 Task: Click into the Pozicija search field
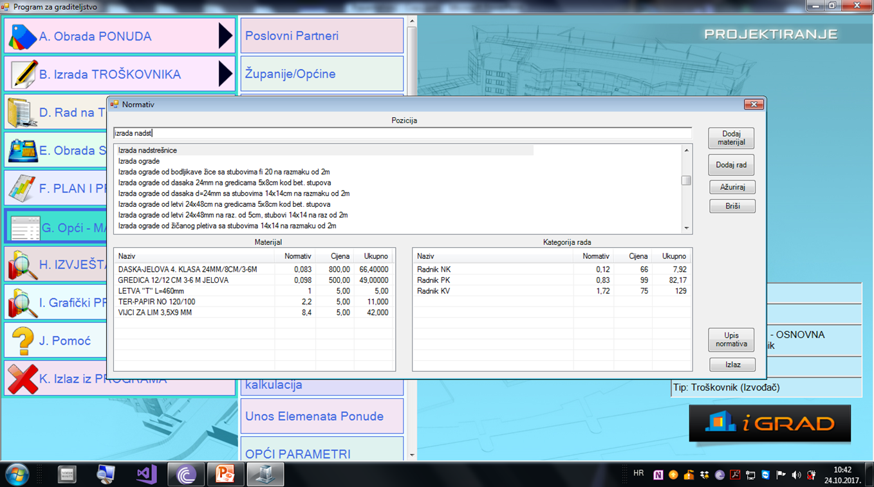click(402, 133)
